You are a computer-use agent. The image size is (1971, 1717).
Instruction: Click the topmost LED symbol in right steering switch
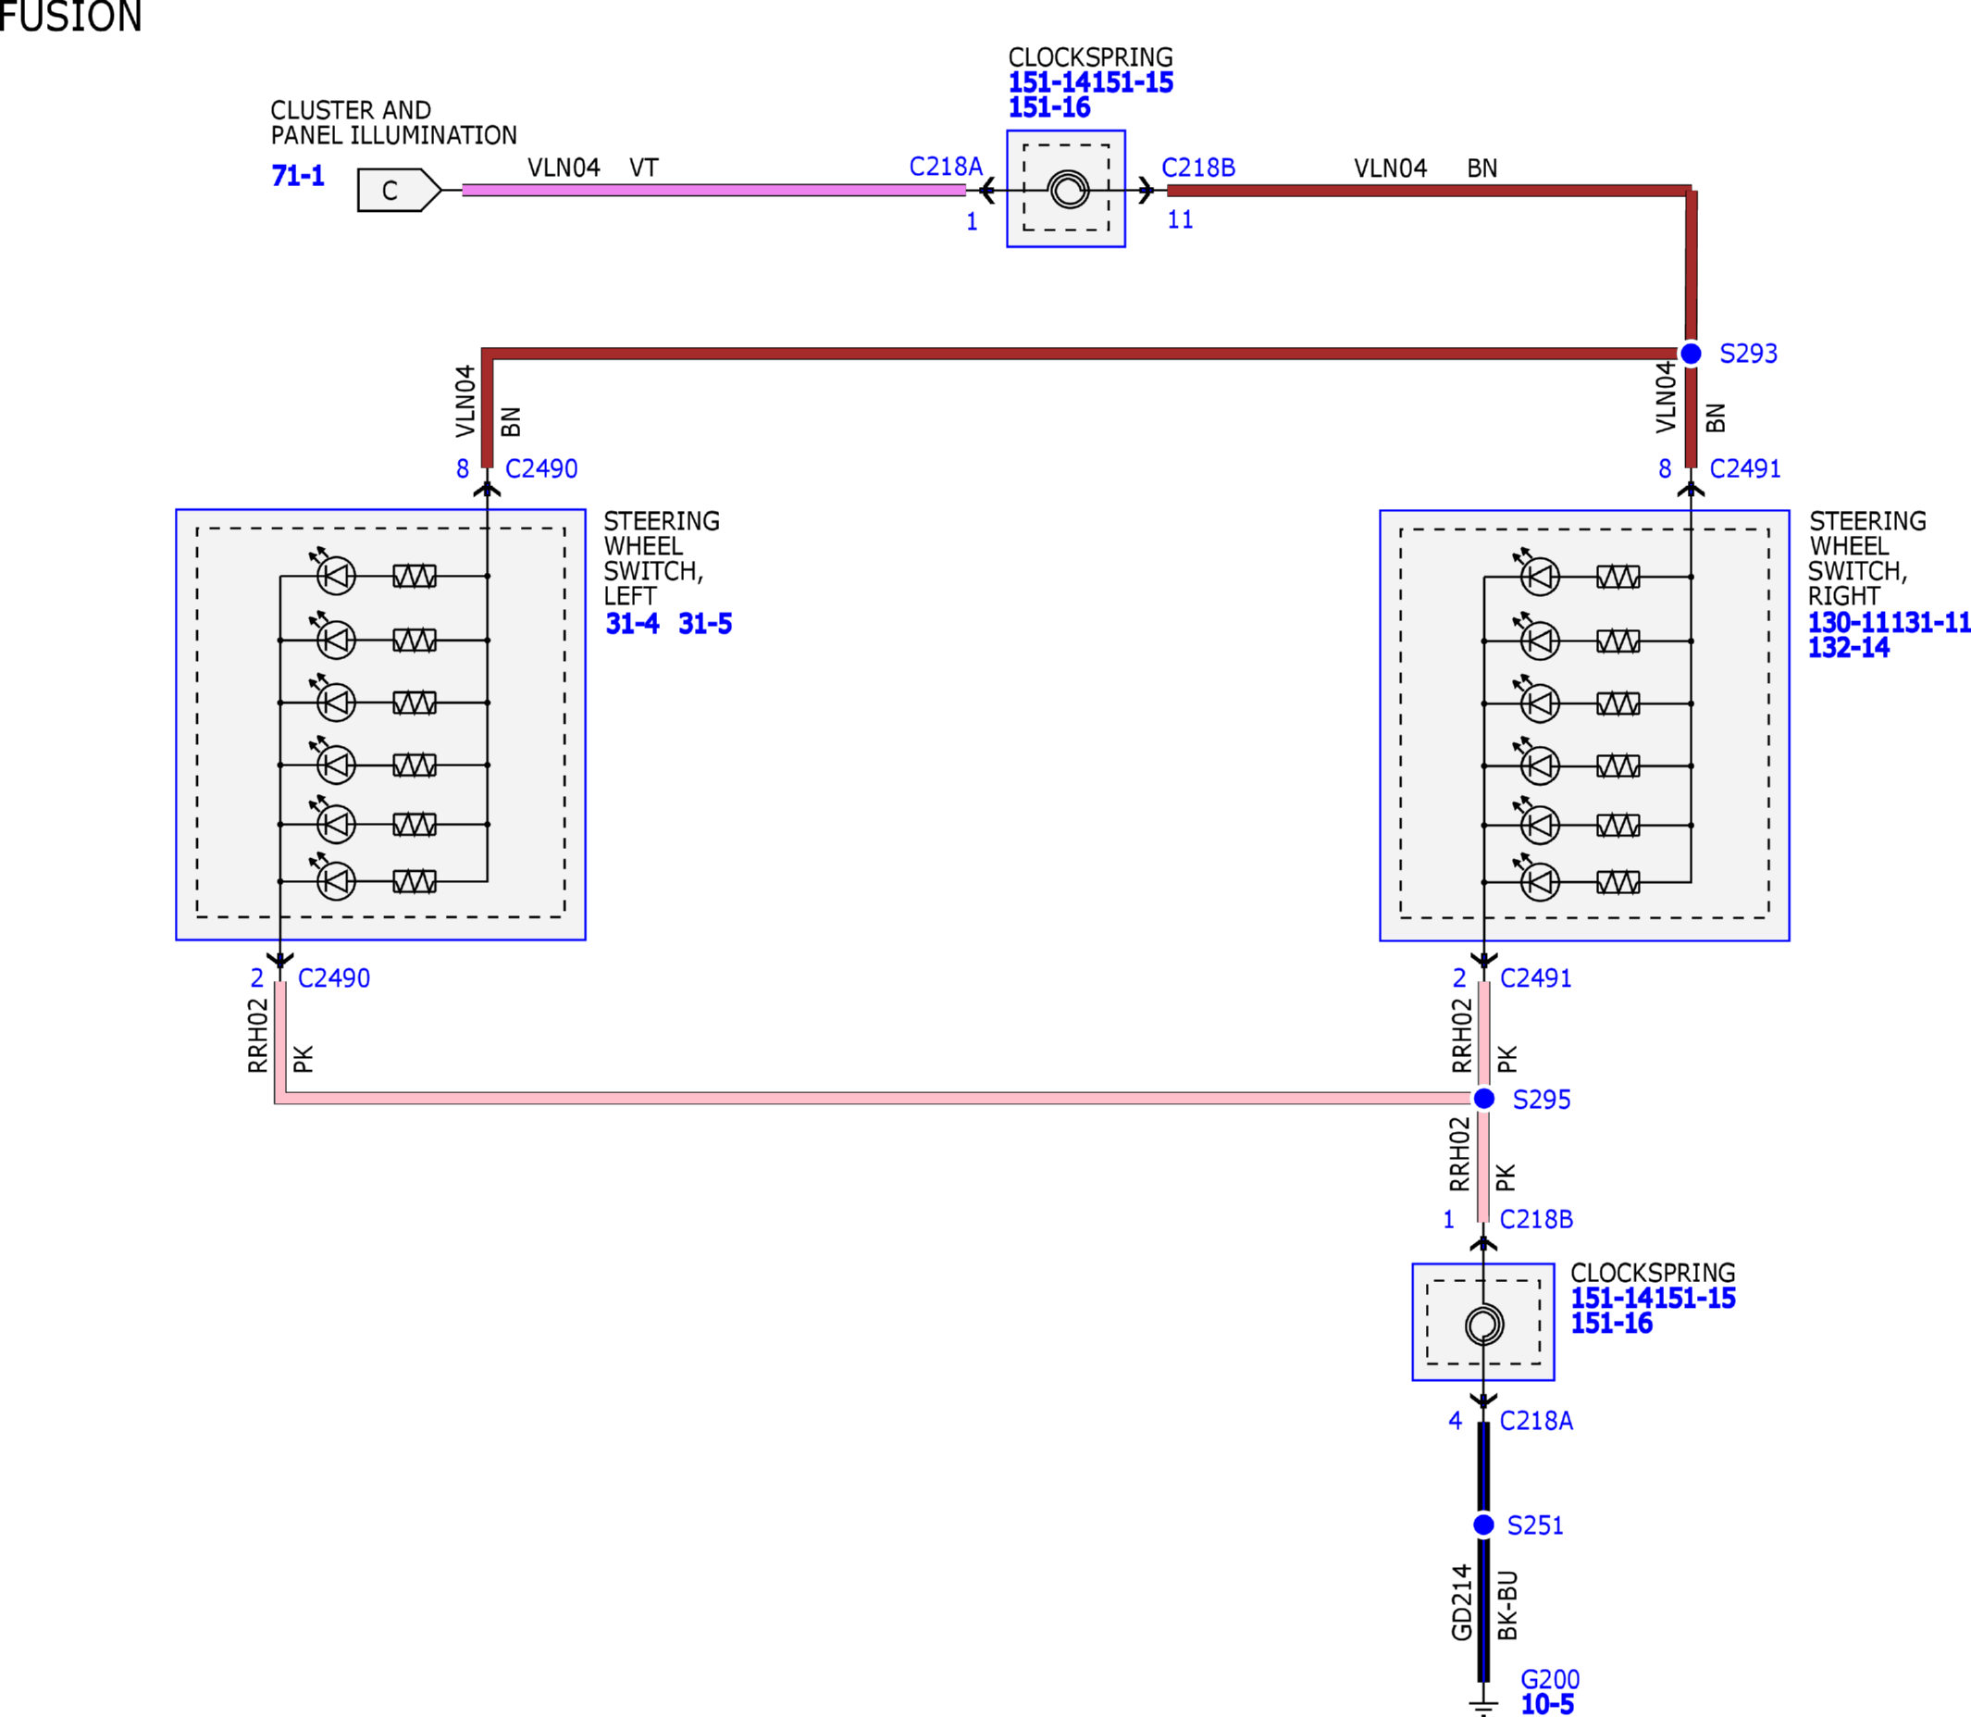coord(1537,573)
